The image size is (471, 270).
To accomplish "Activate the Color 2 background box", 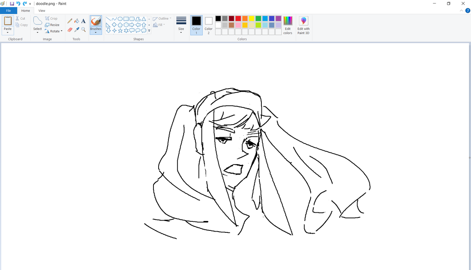I will (208, 25).
